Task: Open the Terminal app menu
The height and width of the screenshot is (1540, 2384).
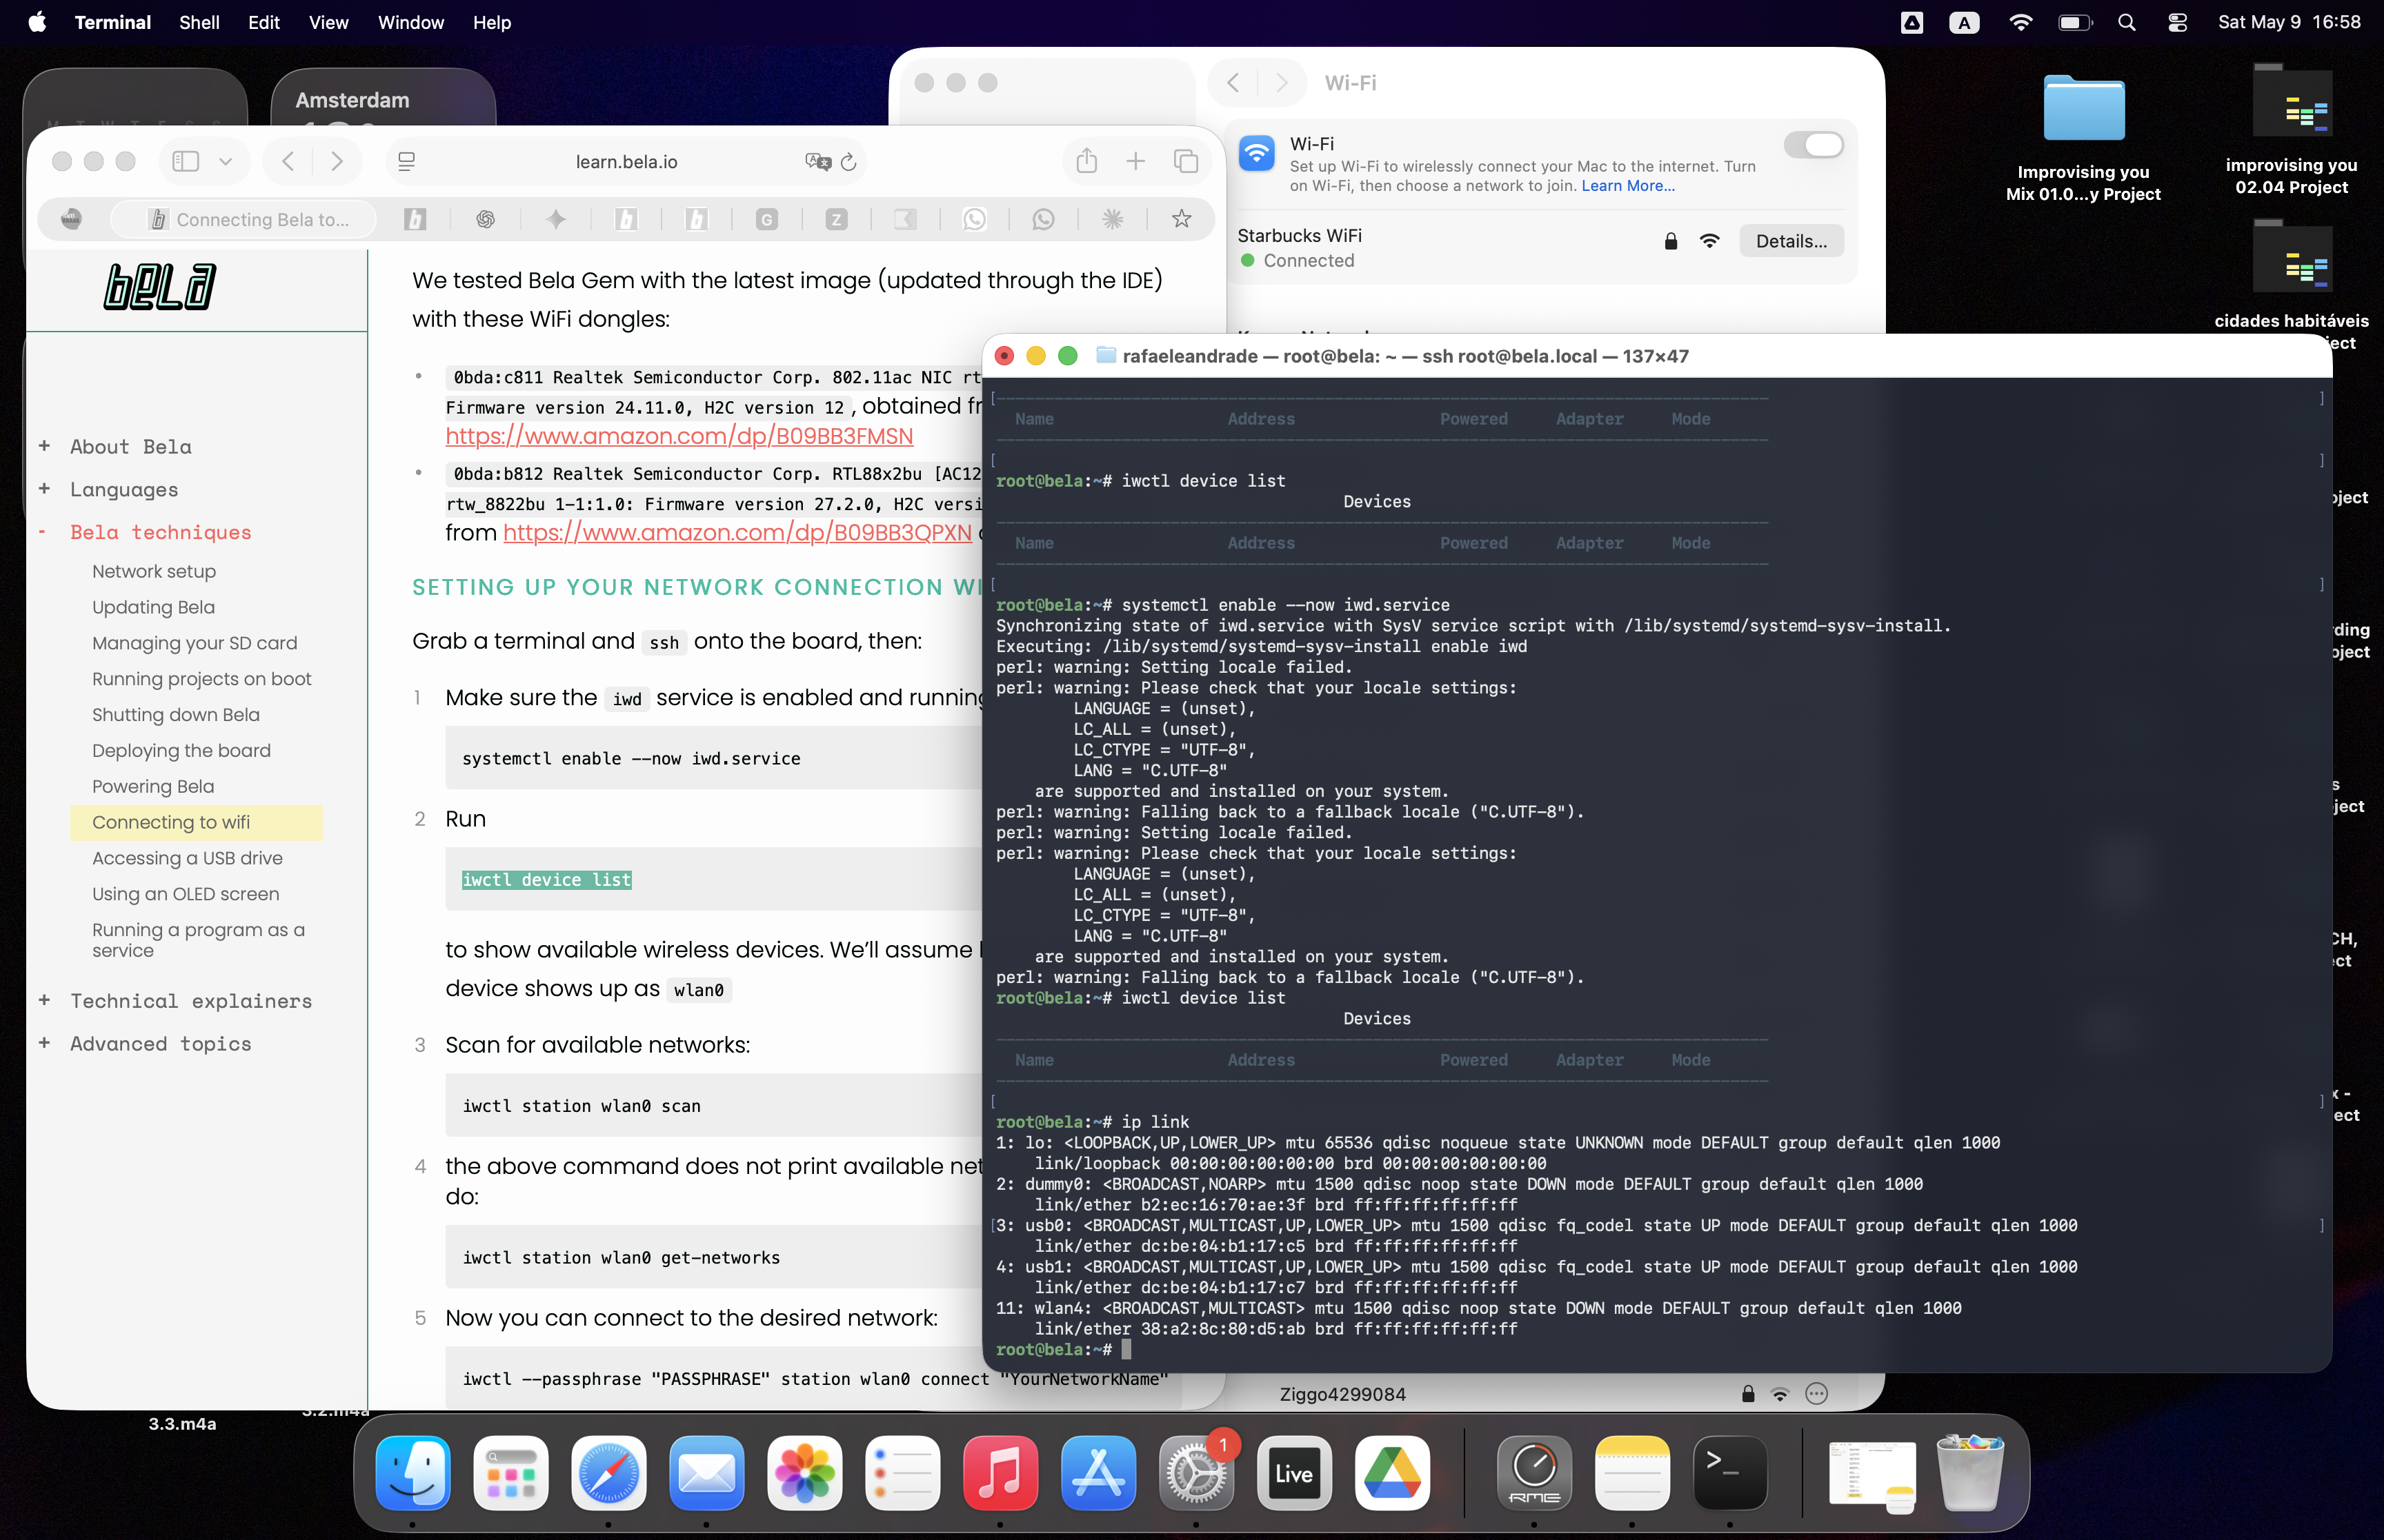Action: (112, 22)
